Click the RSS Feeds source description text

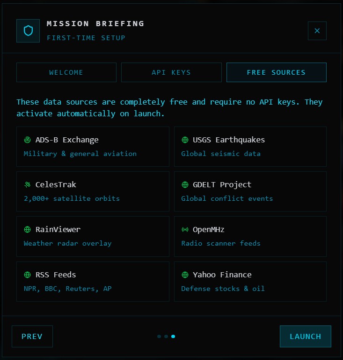(68, 289)
